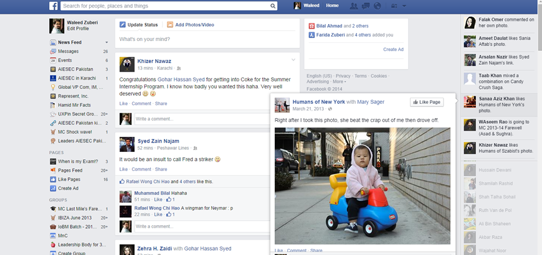
Task: Click the Facebook logo in the top bar
Action: (x=54, y=6)
